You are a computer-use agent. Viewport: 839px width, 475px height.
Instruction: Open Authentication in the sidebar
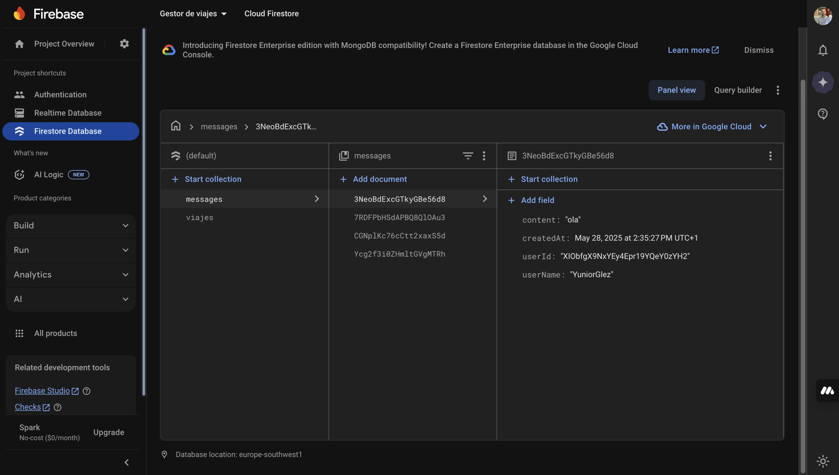[60, 95]
